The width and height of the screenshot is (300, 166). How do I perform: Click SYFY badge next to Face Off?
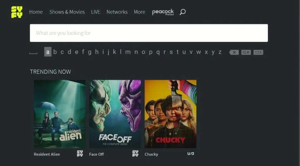(x=135, y=154)
